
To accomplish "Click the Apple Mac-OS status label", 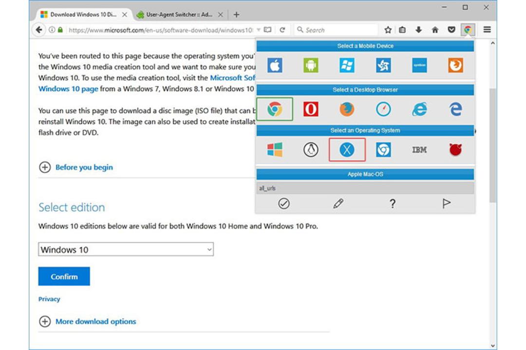I will click(x=365, y=174).
